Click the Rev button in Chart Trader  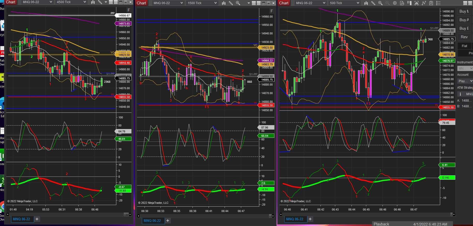pyautogui.click(x=464, y=37)
